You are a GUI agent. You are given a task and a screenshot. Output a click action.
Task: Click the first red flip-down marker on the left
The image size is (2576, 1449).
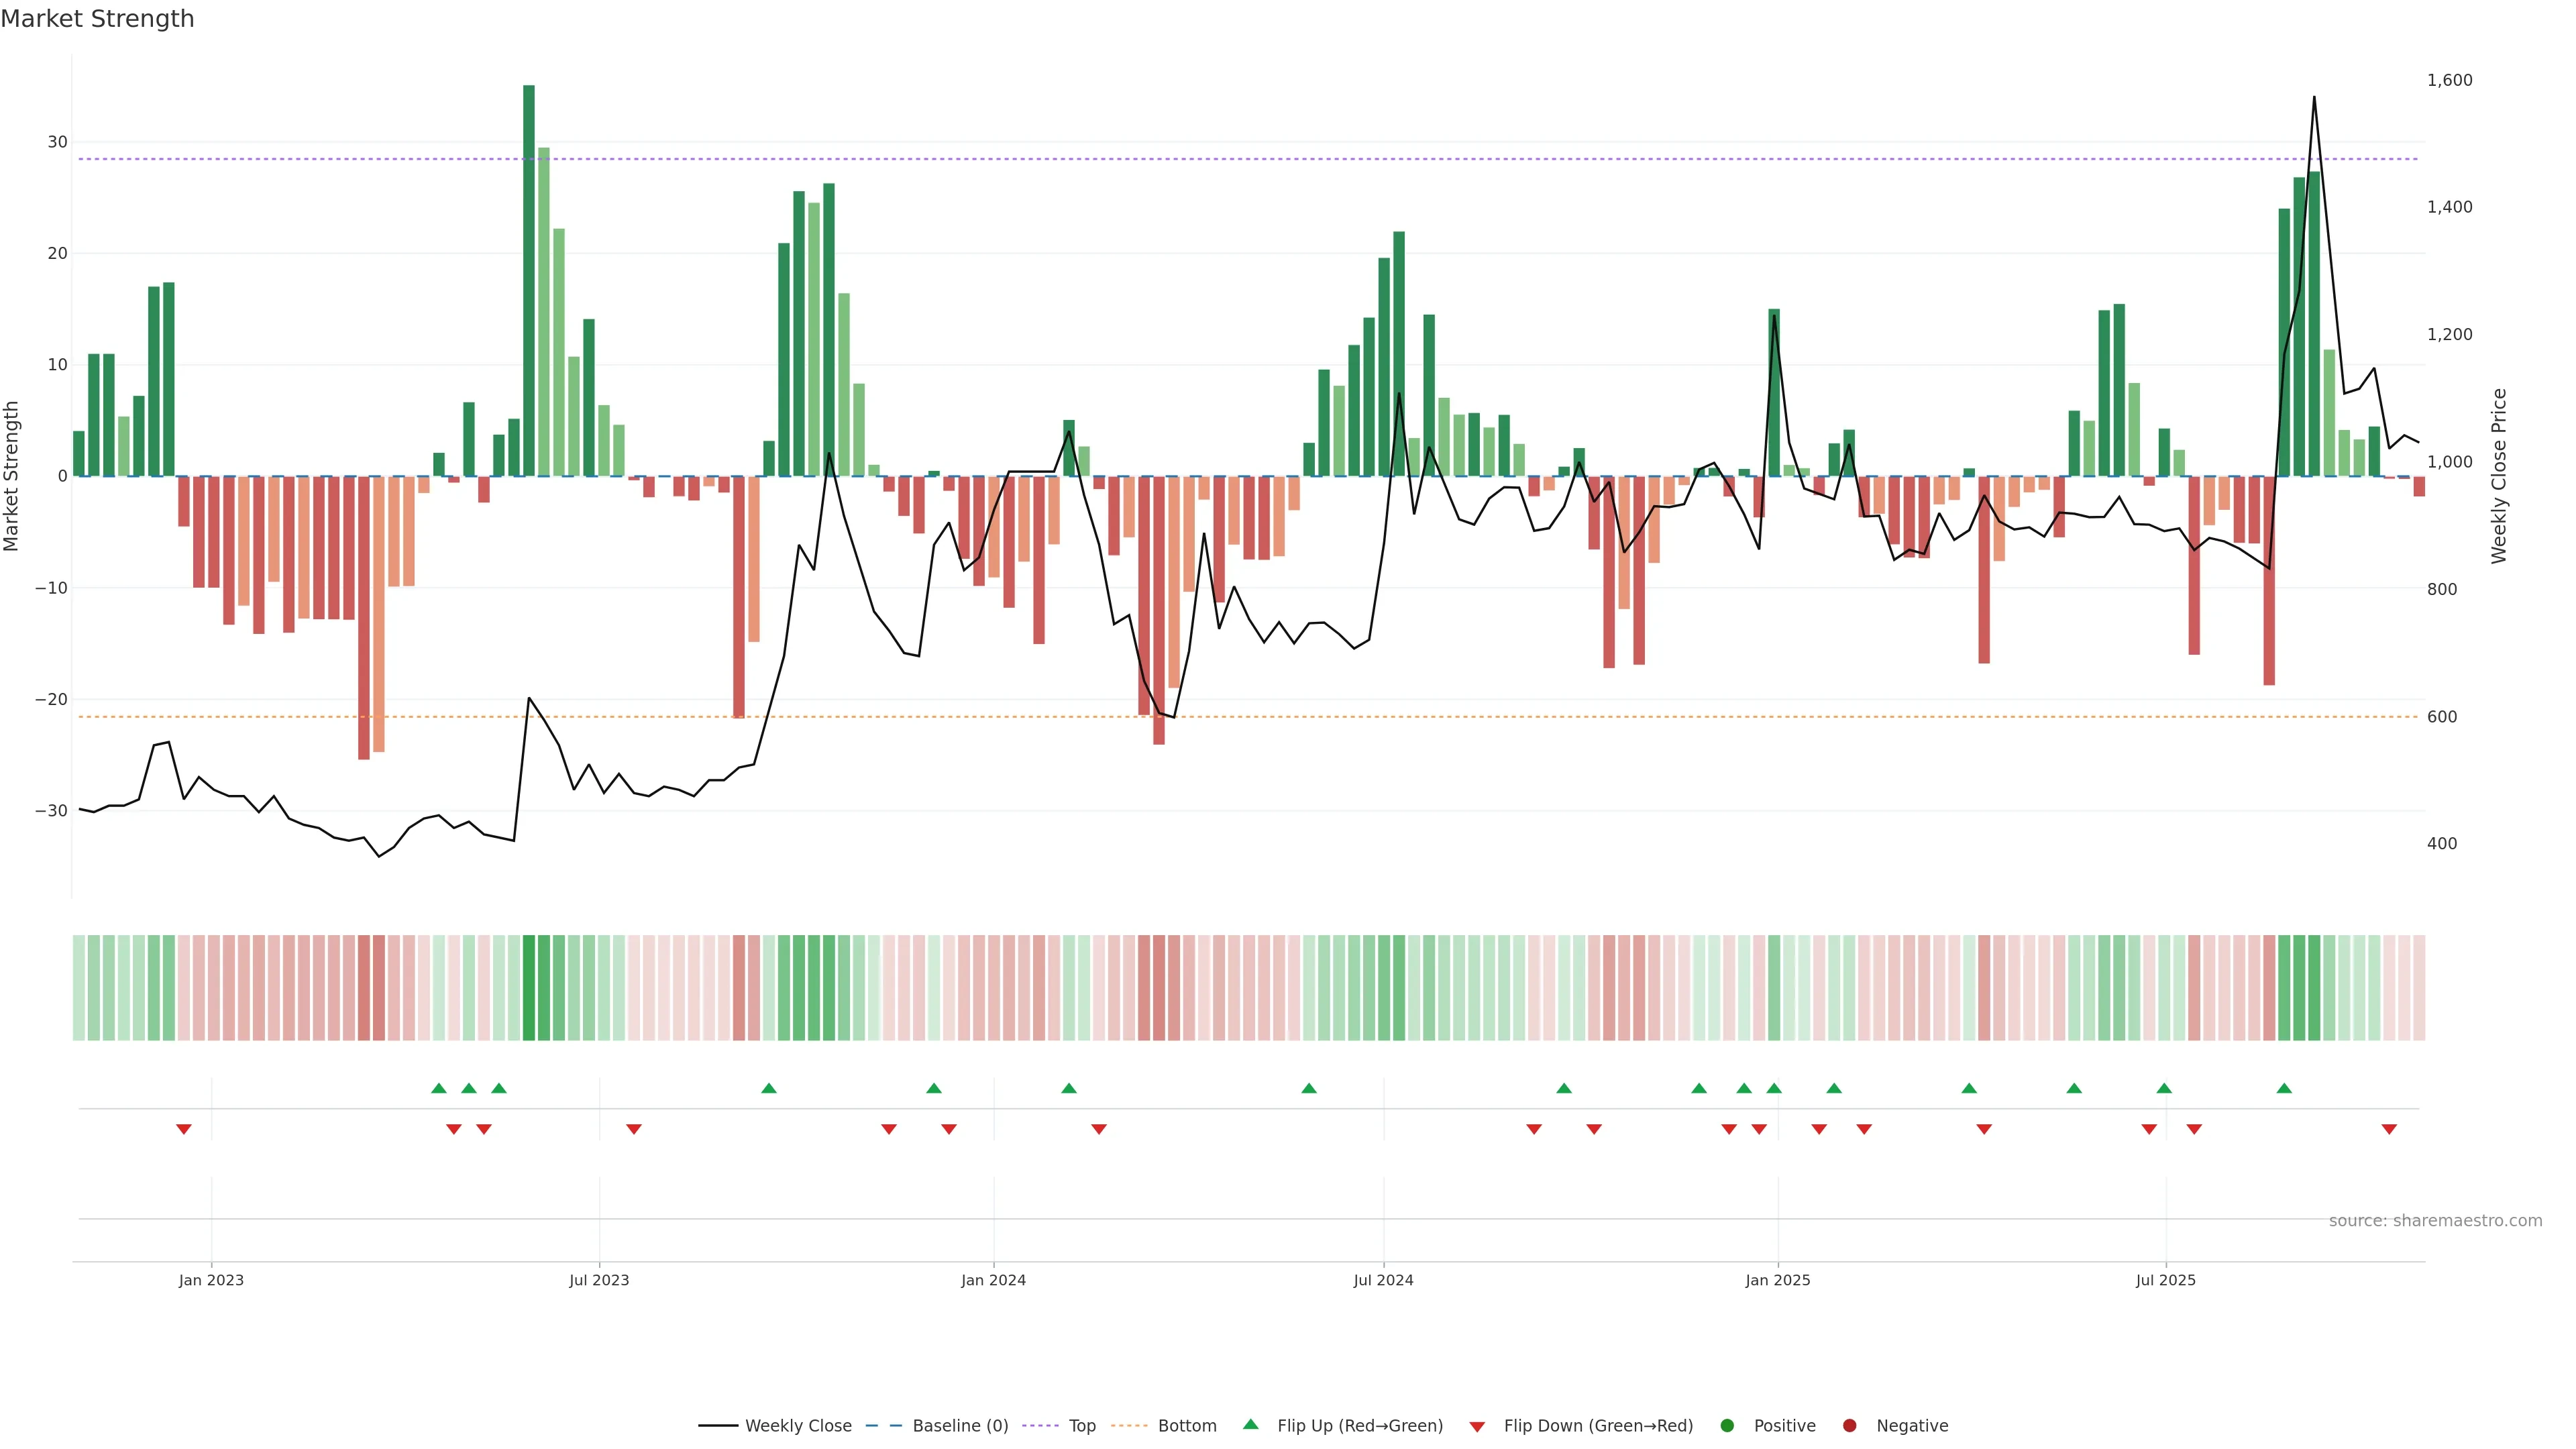coord(184,1129)
